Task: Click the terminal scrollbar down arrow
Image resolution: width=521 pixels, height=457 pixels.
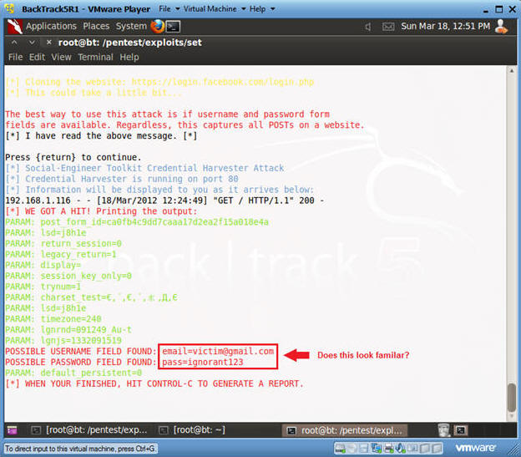Action: [512, 416]
